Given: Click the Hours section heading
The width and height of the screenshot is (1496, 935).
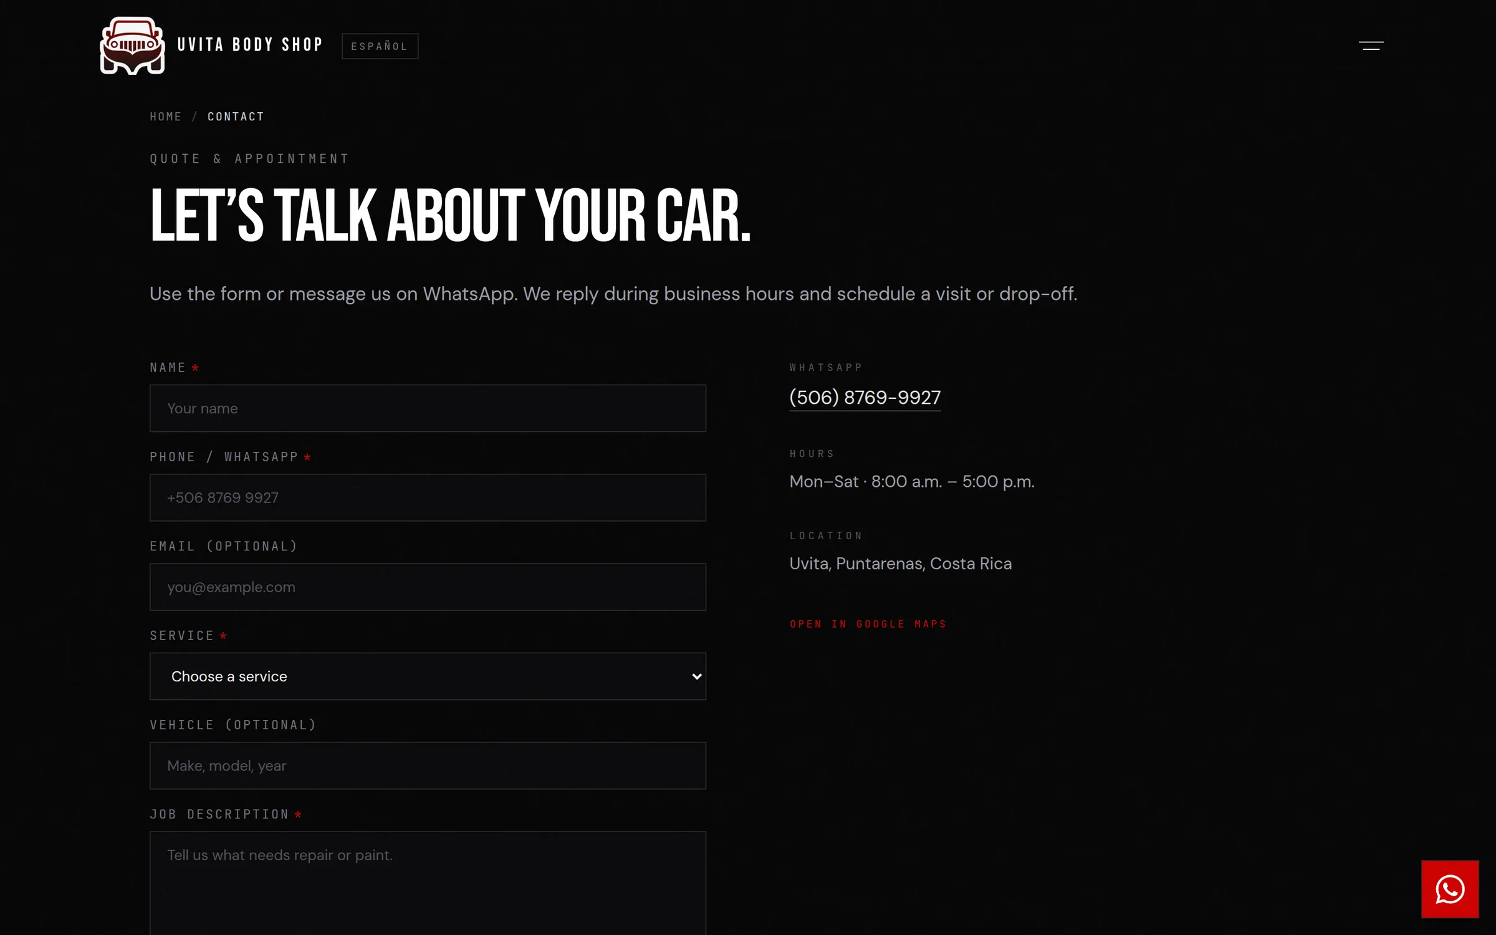Looking at the screenshot, I should click(x=812, y=454).
